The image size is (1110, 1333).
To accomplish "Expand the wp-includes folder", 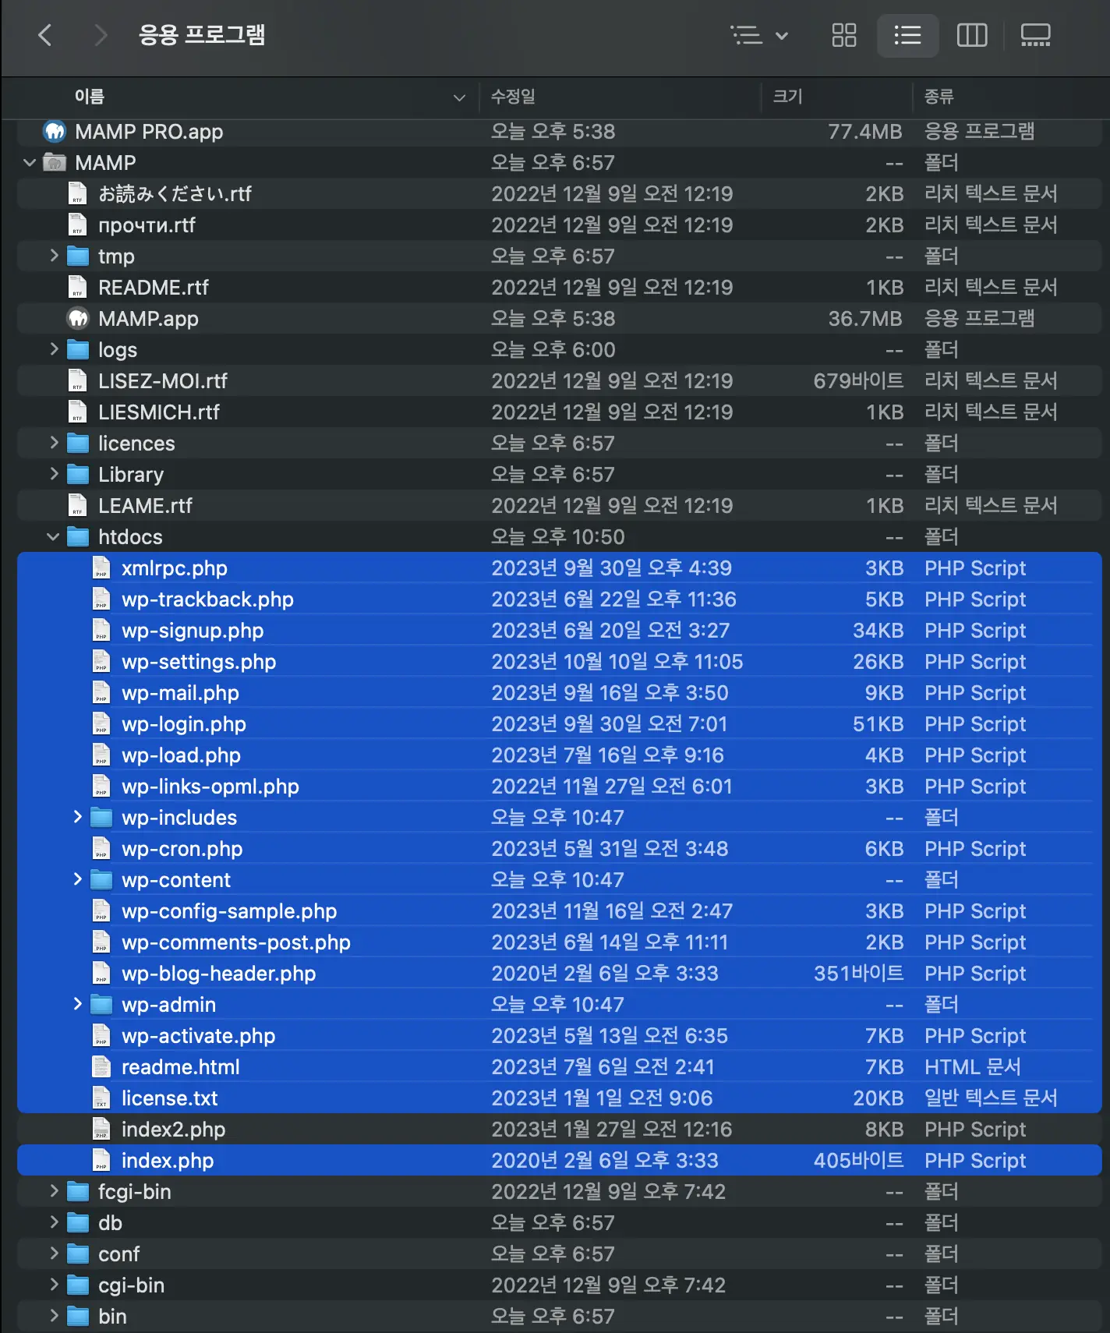I will pos(77,817).
